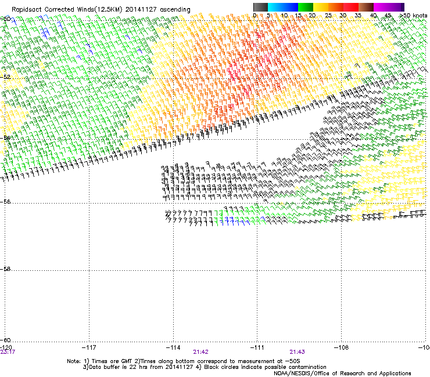Screen dimensions: 430x377
Task: Click the latitude label '-58'
Action: 5,269
